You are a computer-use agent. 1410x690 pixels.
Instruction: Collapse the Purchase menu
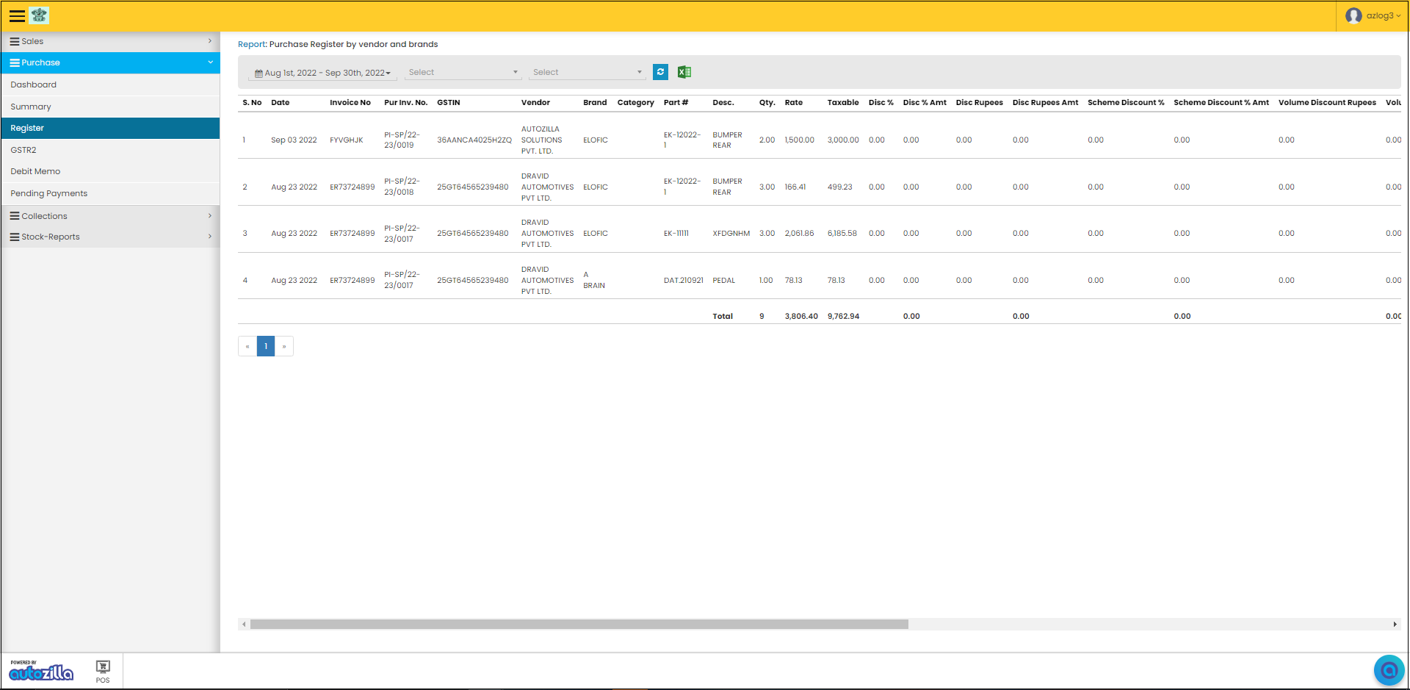[110, 62]
